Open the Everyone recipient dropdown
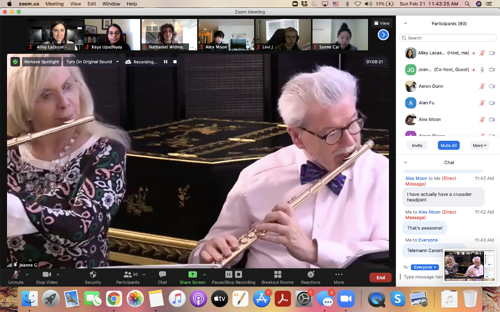Viewport: 500px width, 312px height. point(424,268)
